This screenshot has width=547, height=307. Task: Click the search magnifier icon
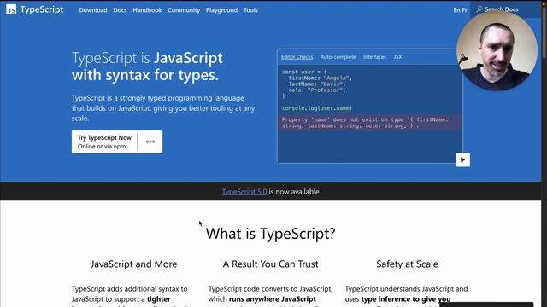(479, 9)
